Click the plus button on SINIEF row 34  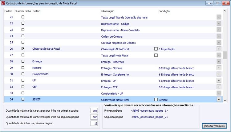click(x=219, y=99)
